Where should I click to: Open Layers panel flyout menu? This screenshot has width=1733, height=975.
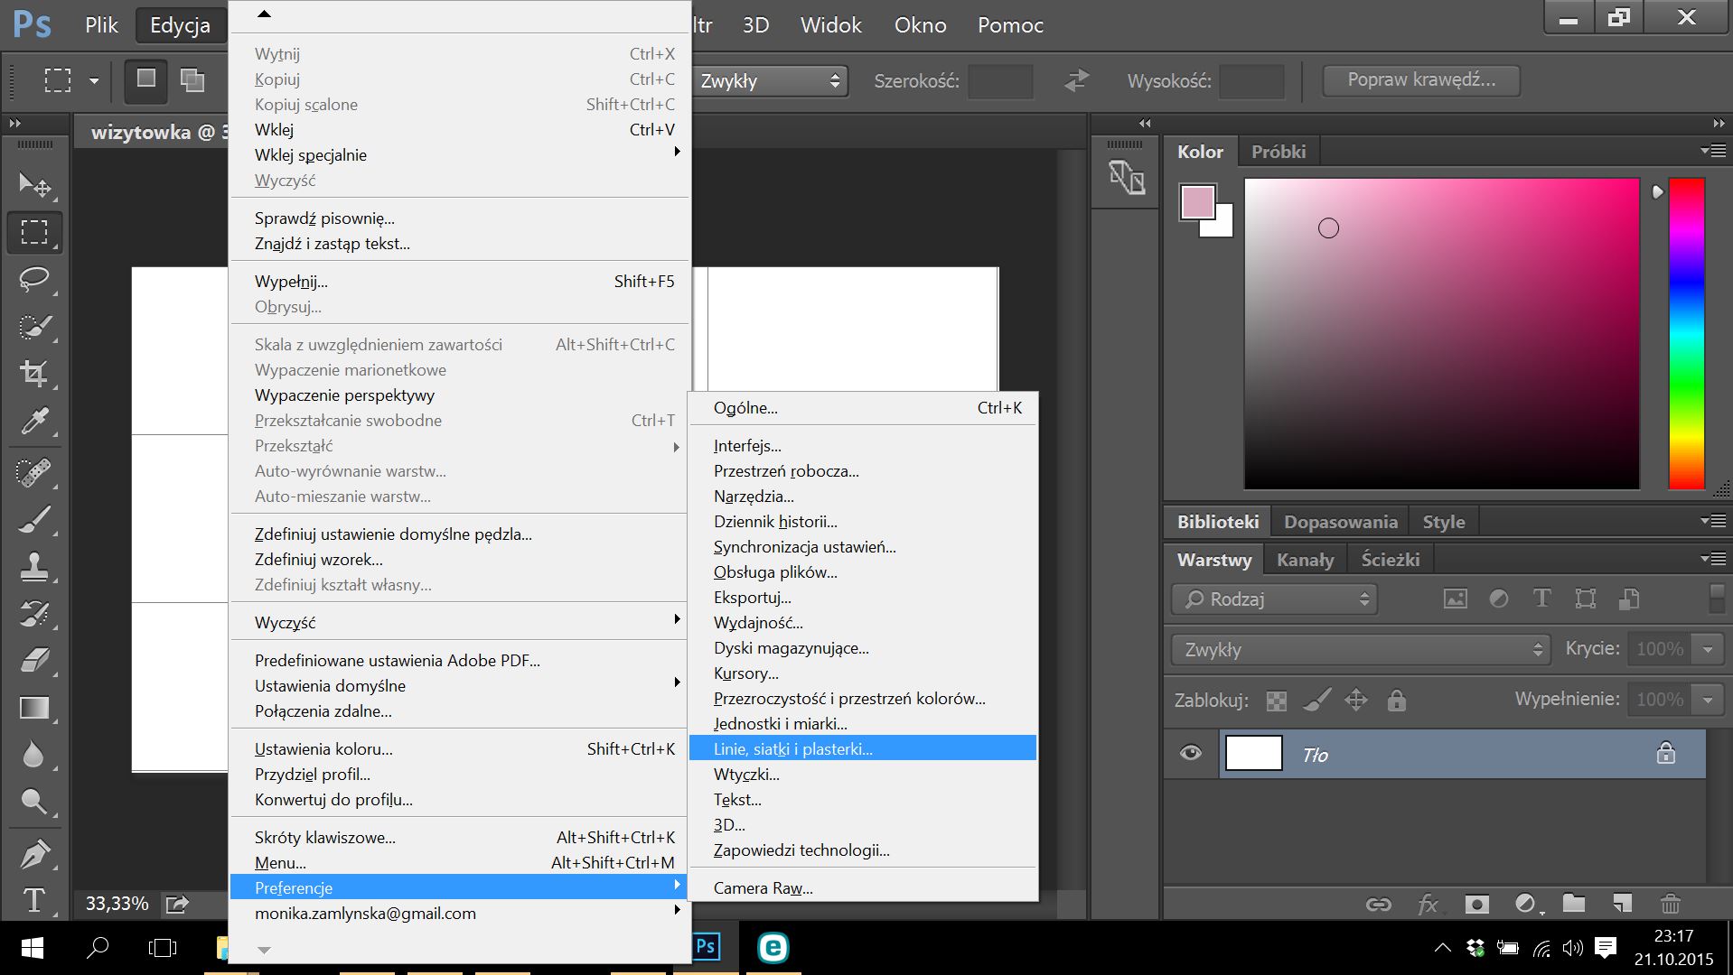[x=1713, y=559]
